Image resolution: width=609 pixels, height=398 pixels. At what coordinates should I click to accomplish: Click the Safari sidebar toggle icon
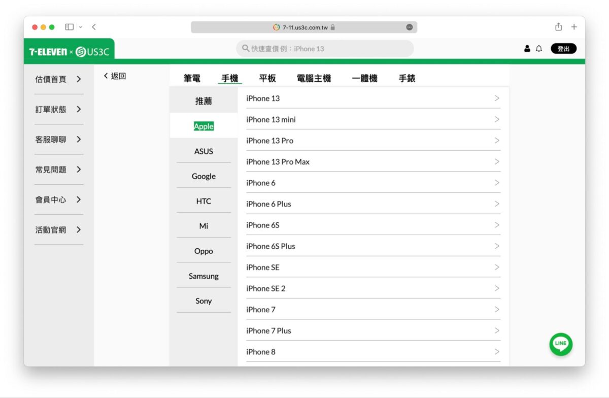pos(70,27)
